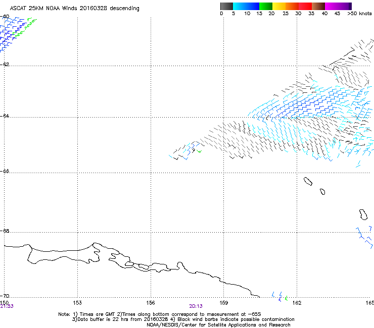
Task: Click the '>50 knots' legend label
Action: tap(359, 14)
